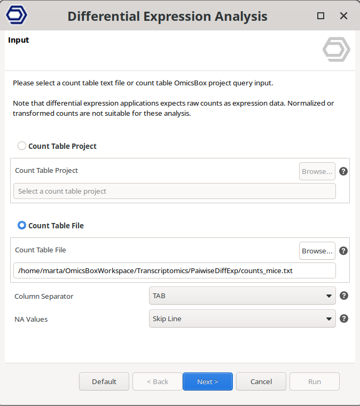360x406 pixels.
Task: Show help for NA Values
Action: pos(343,319)
